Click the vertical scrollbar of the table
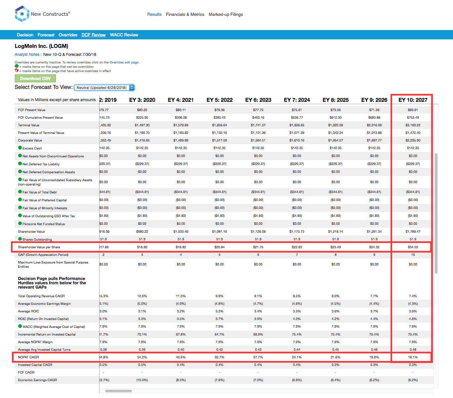453x398 pixels. 436,213
